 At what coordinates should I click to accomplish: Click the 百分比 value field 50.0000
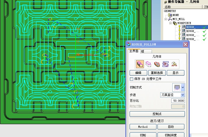(178, 101)
